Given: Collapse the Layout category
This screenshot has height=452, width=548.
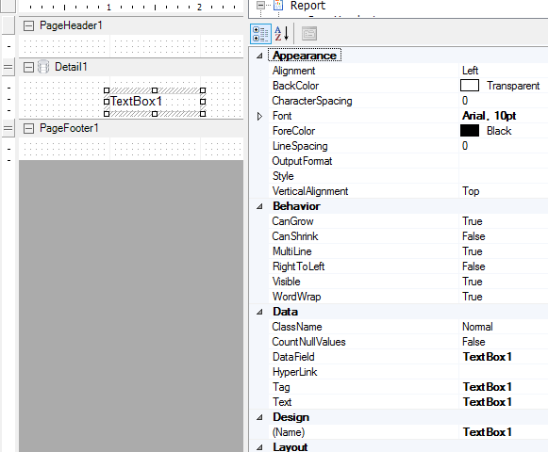Looking at the screenshot, I should (259, 447).
